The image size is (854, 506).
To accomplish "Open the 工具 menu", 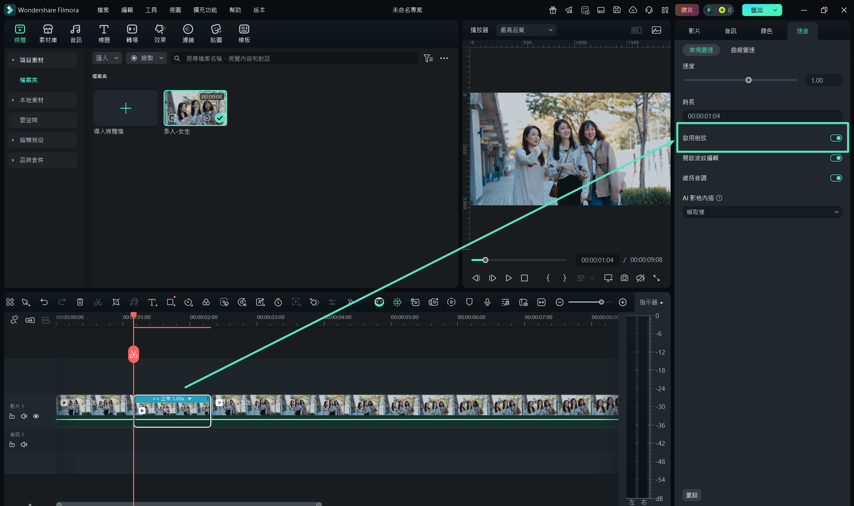I will [151, 10].
